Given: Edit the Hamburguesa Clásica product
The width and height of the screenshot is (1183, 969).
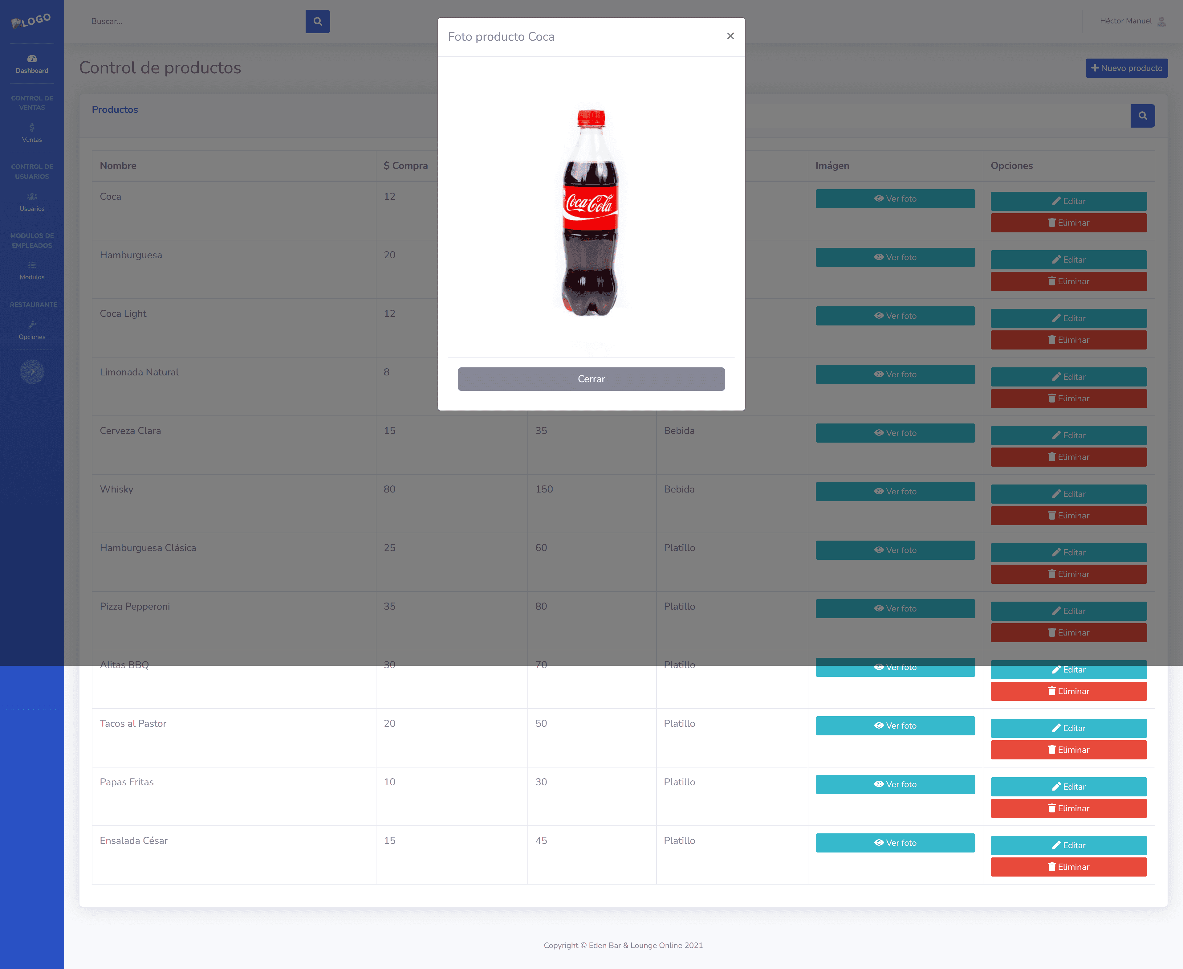Looking at the screenshot, I should (1069, 553).
